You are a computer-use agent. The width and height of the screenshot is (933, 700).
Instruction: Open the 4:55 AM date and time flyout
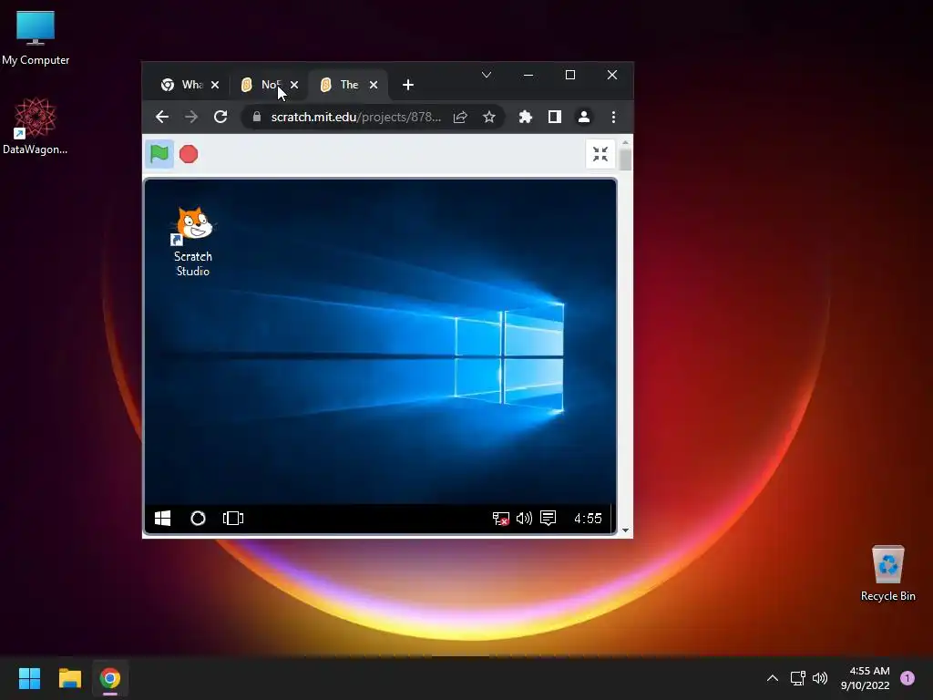866,678
